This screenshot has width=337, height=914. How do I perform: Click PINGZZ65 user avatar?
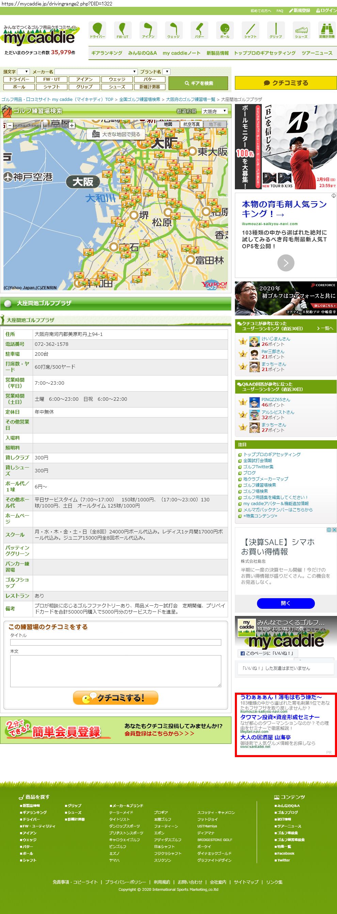[255, 402]
